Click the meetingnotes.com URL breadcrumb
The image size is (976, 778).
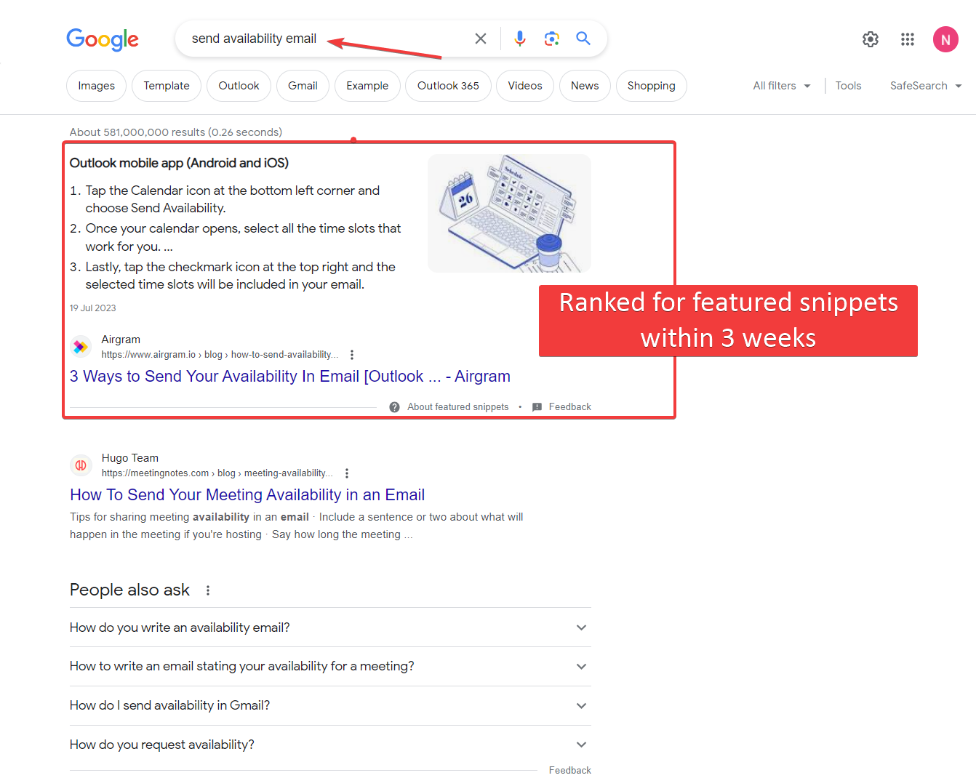pyautogui.click(x=217, y=473)
